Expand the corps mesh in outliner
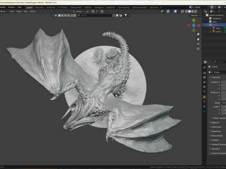Viewport: 226px width, 169px height. pos(210,31)
